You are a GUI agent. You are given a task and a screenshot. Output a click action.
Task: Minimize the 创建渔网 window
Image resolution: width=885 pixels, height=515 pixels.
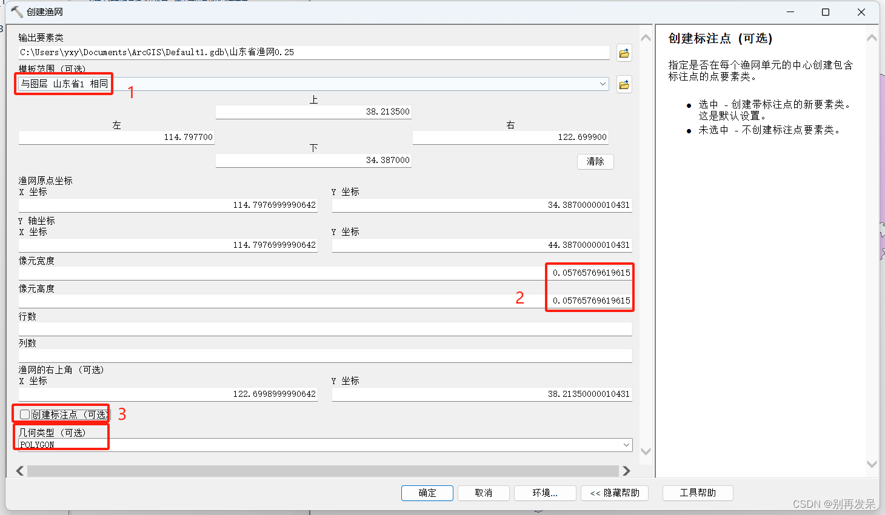[x=790, y=12]
